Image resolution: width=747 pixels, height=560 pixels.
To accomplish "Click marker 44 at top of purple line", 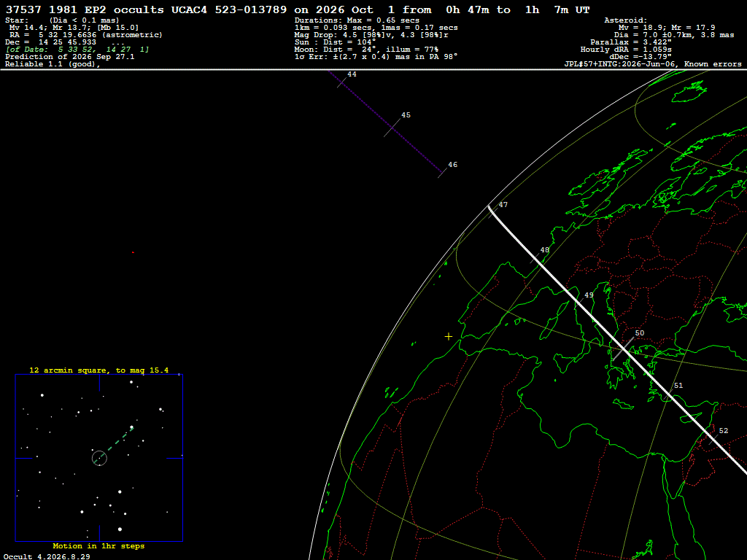I will pos(352,74).
